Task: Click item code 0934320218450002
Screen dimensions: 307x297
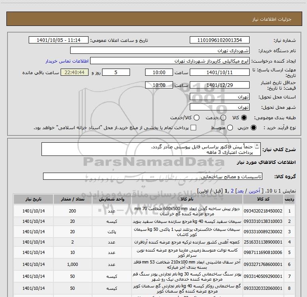Action: 263,211
